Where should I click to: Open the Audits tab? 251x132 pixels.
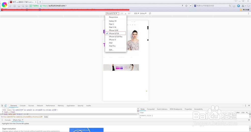point(89,106)
